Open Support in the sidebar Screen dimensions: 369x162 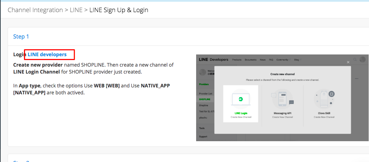pyautogui.click(x=203, y=136)
